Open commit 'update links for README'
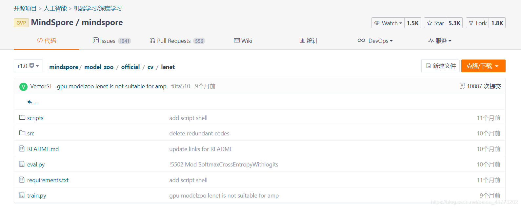This screenshot has height=208, width=521. [201, 149]
